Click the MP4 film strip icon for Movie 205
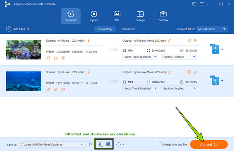 [124, 82]
